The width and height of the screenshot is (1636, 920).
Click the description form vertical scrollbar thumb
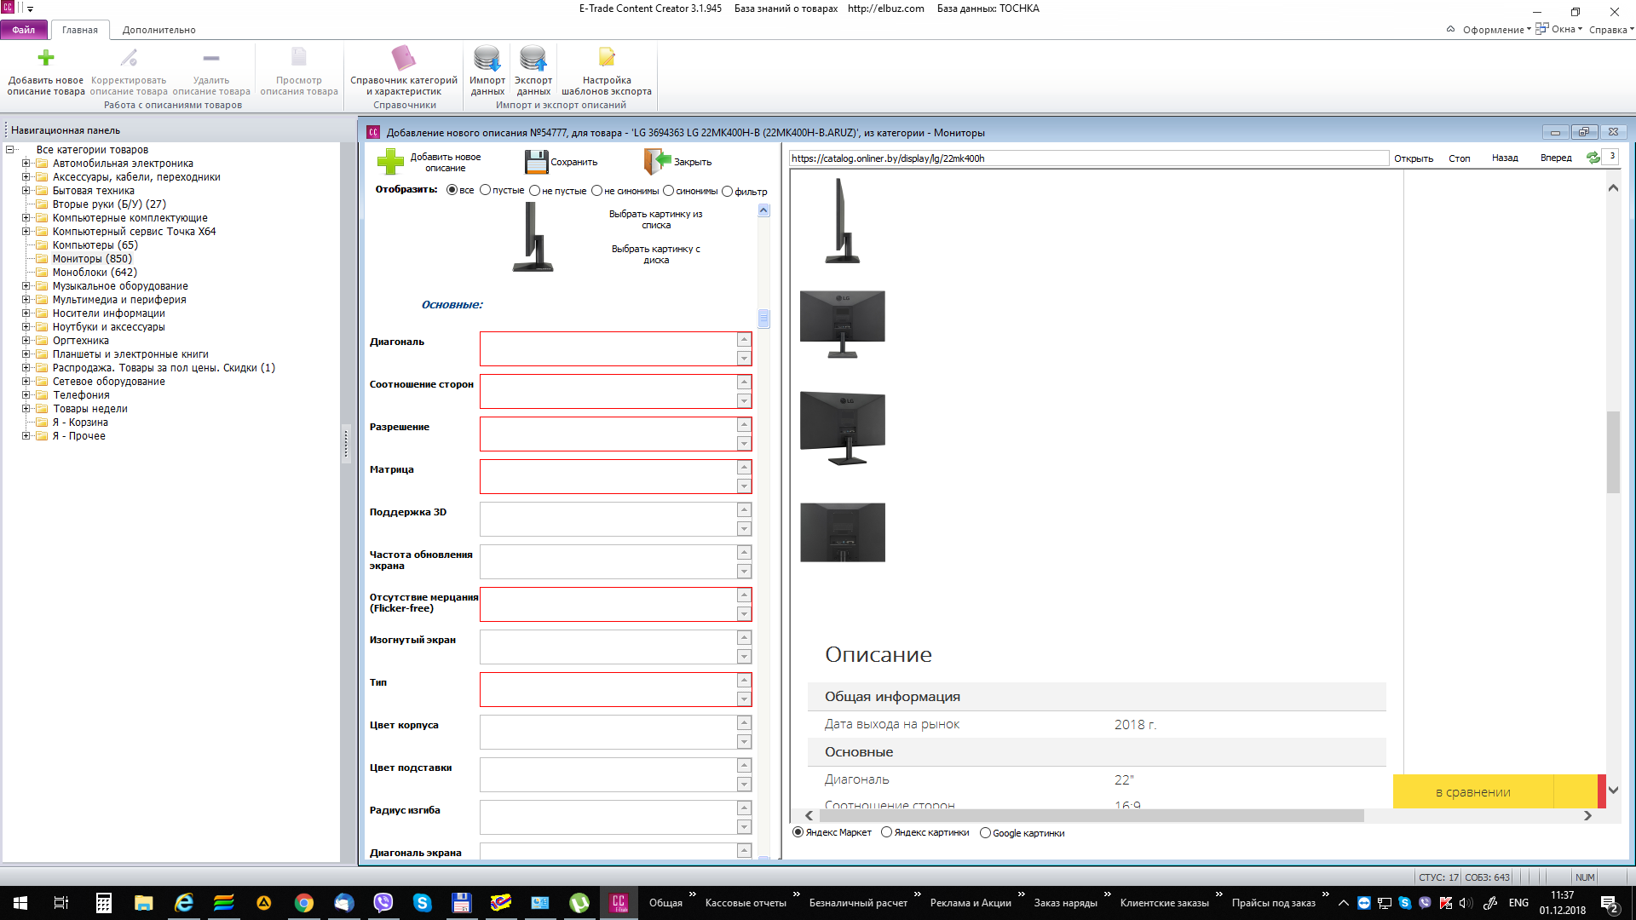pyautogui.click(x=763, y=319)
